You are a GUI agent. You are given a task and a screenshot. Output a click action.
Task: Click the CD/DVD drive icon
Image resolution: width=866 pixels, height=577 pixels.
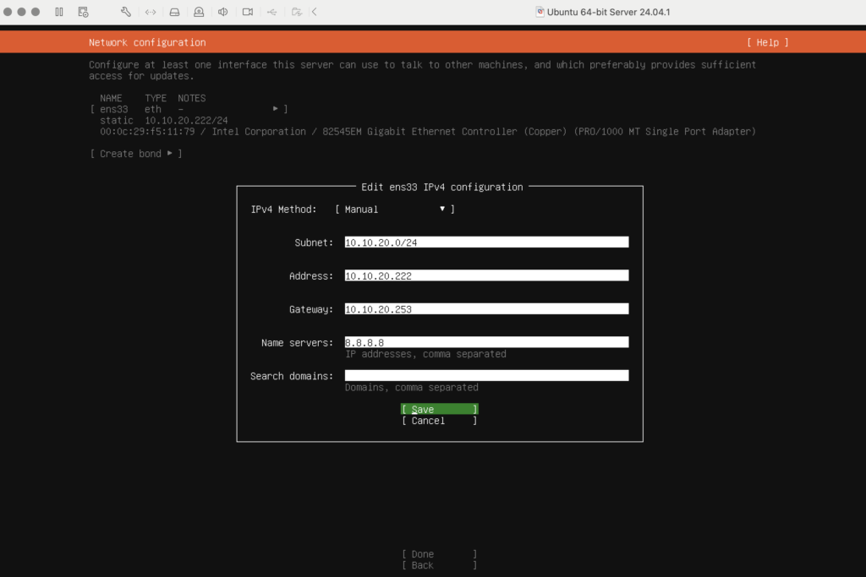tap(199, 12)
